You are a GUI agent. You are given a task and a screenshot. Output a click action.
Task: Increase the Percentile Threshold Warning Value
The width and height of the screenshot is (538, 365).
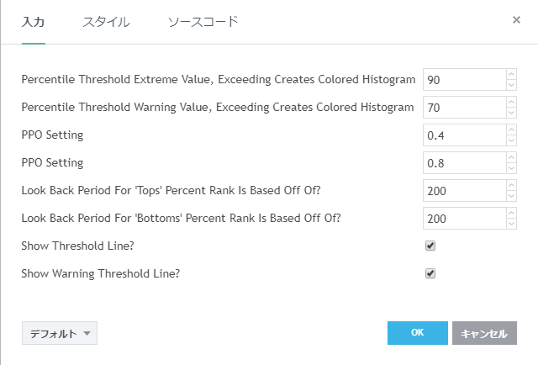point(511,103)
